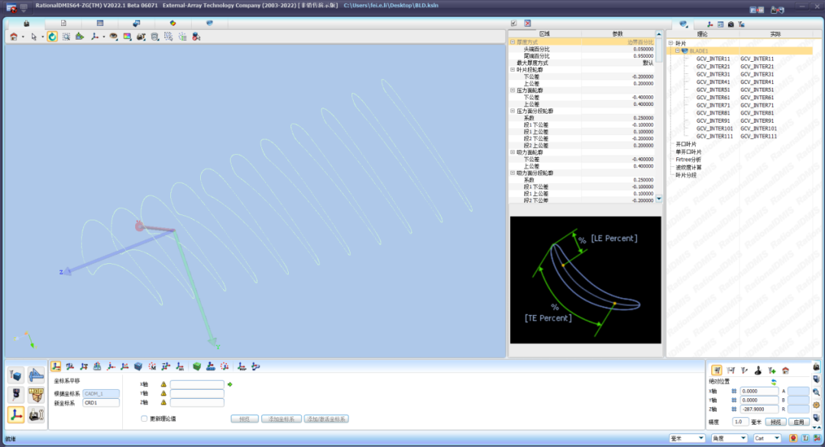The height and width of the screenshot is (447, 825).
Task: Click the red X cancel icon above parameters
Action: [x=527, y=24]
